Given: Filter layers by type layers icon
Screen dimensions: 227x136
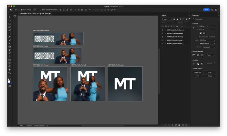Looking at the screenshot, I should pyautogui.click(x=181, y=19).
